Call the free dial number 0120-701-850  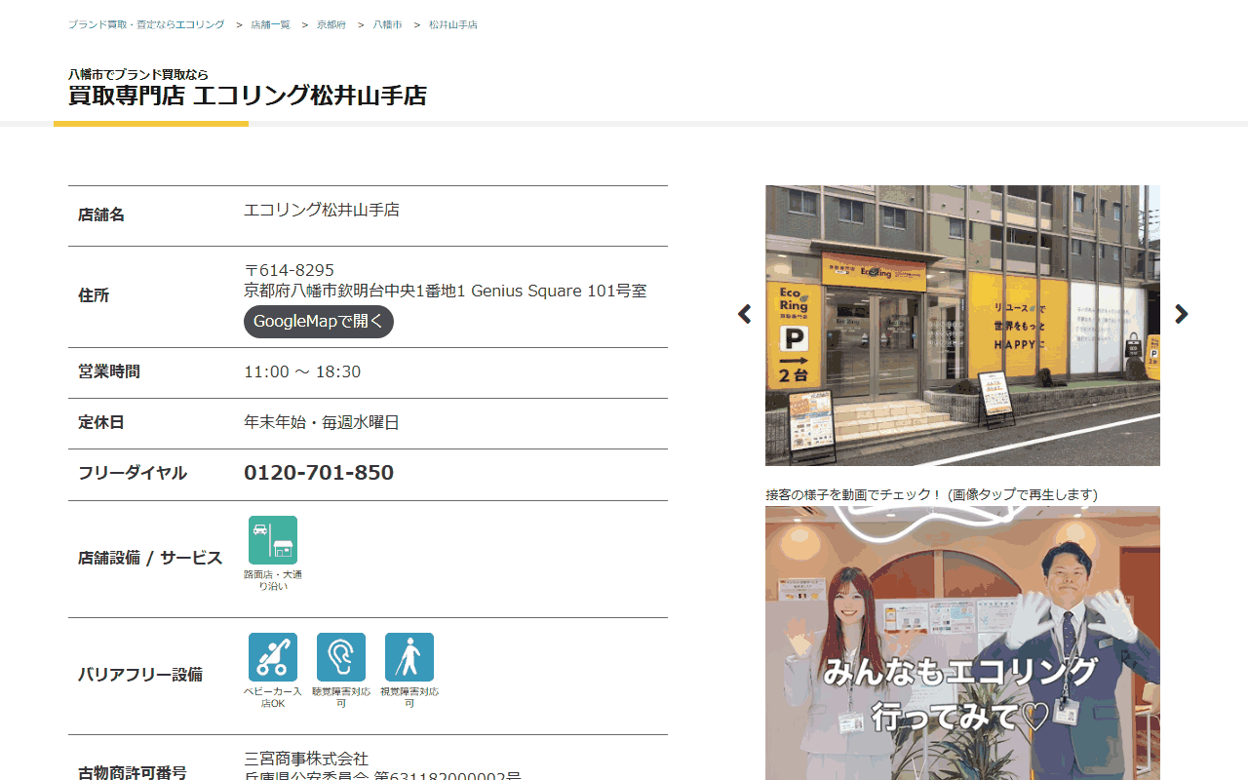[319, 473]
